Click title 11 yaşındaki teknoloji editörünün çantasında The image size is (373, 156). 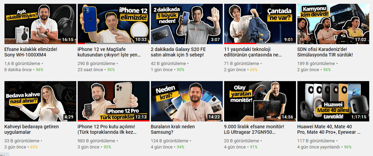253,52
